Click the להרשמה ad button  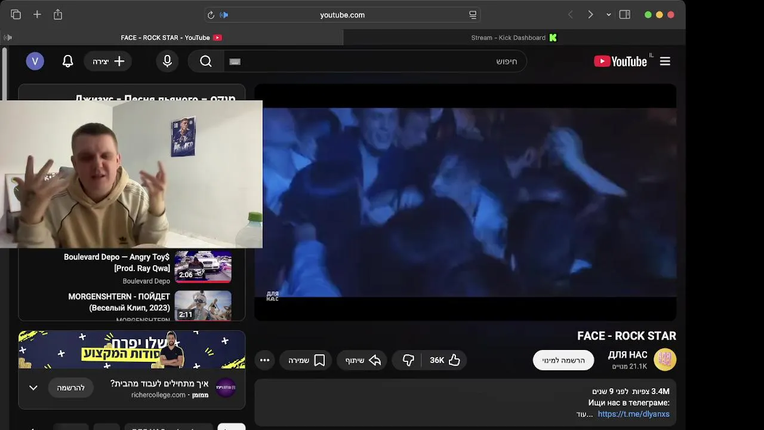pos(70,388)
